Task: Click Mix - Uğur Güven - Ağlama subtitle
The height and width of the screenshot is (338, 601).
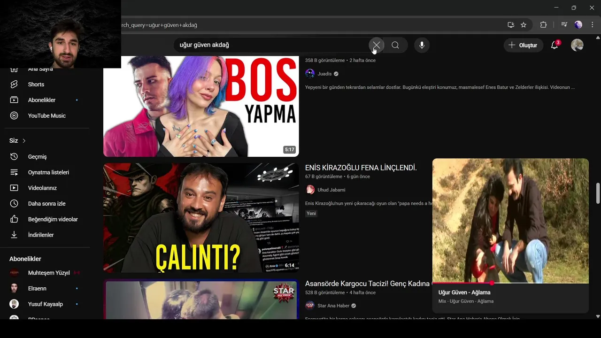Action: pos(466,301)
